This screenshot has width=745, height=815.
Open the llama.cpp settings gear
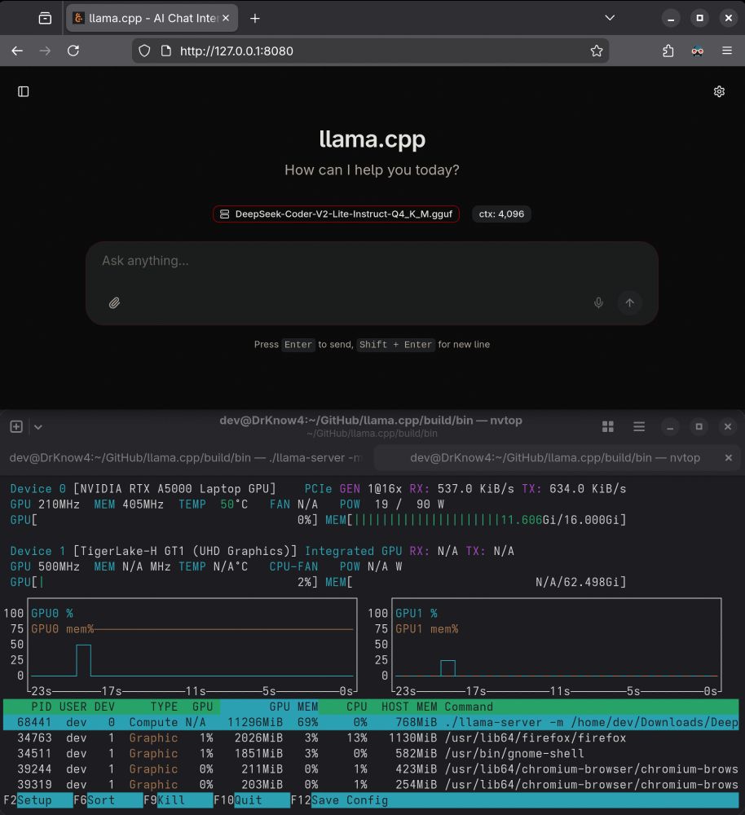(719, 91)
